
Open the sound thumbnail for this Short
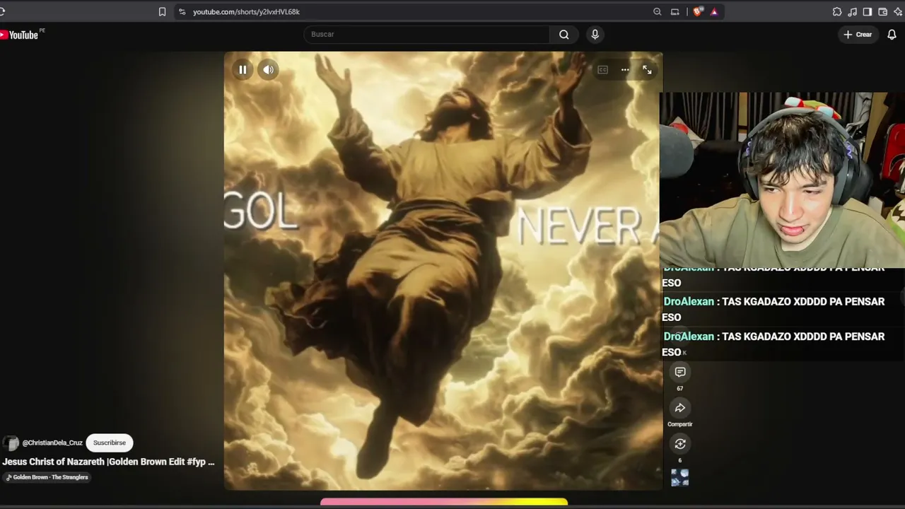pyautogui.click(x=679, y=478)
